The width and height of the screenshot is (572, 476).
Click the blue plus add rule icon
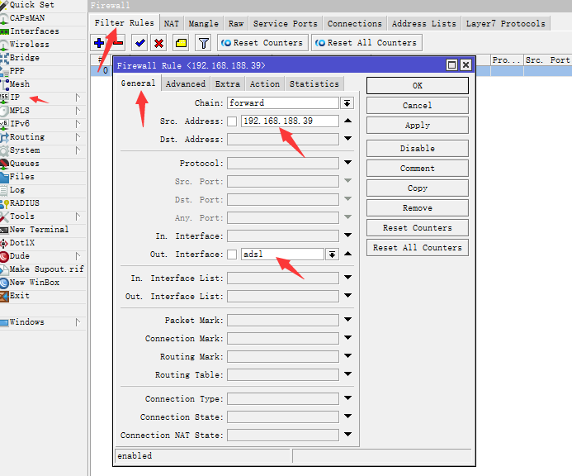coord(99,43)
